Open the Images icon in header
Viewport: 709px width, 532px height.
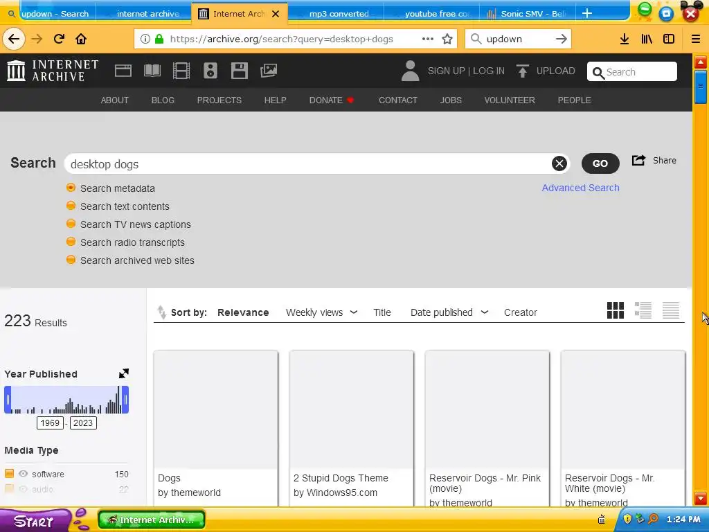pos(269,71)
